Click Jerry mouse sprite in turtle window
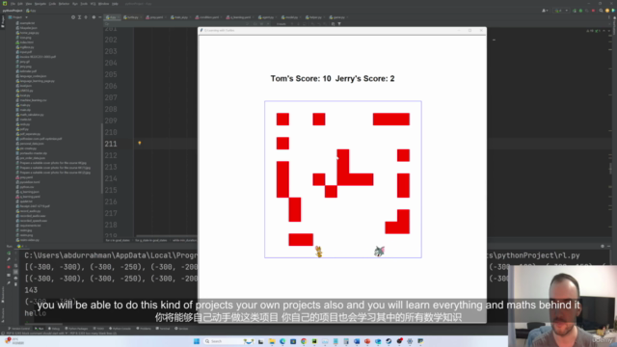Screen dimensions: 617x347 pyautogui.click(x=319, y=252)
